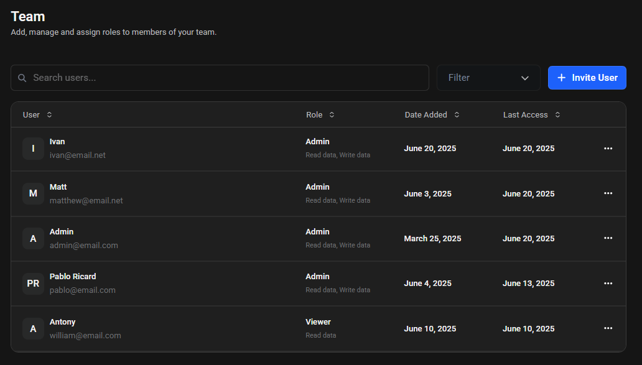Sort the table by Role column
This screenshot has width=642, height=365.
(320, 115)
